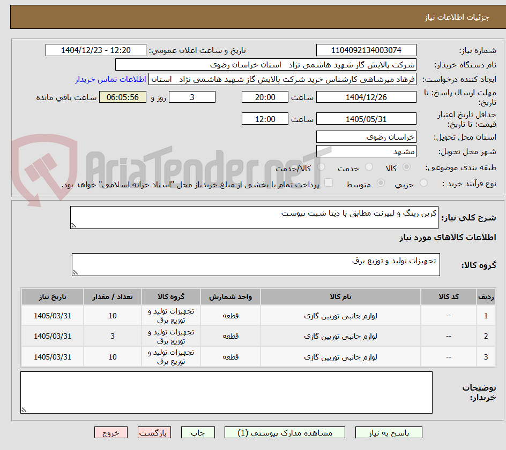Screen dimensions: 506x450
Task: Click the خروج exit button
Action: click(110, 432)
